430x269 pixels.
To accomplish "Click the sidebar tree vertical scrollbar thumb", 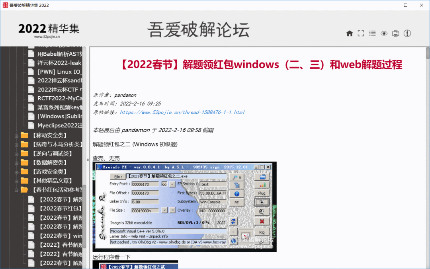I will point(84,216).
